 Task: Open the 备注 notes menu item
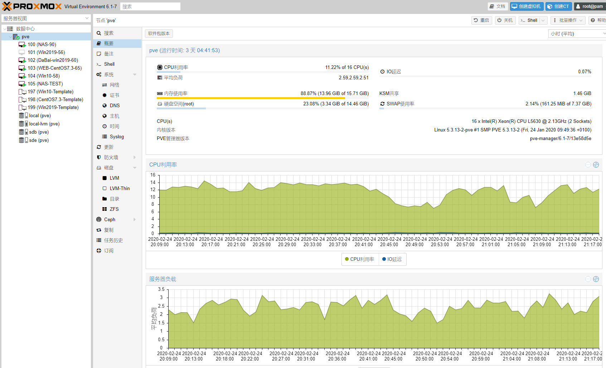(x=117, y=54)
